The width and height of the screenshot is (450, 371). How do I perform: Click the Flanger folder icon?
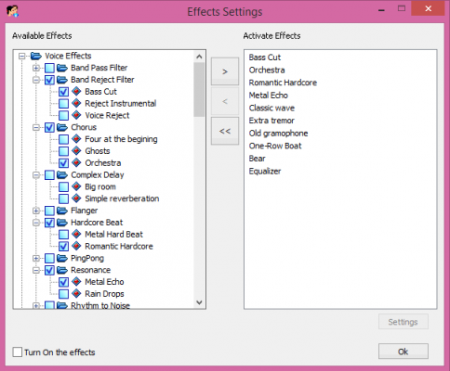coord(62,211)
